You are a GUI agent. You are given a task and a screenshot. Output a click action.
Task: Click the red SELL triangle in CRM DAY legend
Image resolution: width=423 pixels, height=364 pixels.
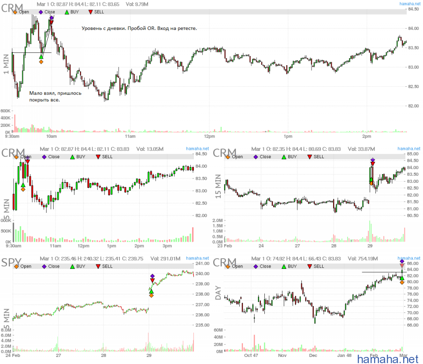point(310,266)
